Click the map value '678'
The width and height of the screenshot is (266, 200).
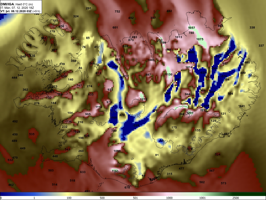coord(127,187)
